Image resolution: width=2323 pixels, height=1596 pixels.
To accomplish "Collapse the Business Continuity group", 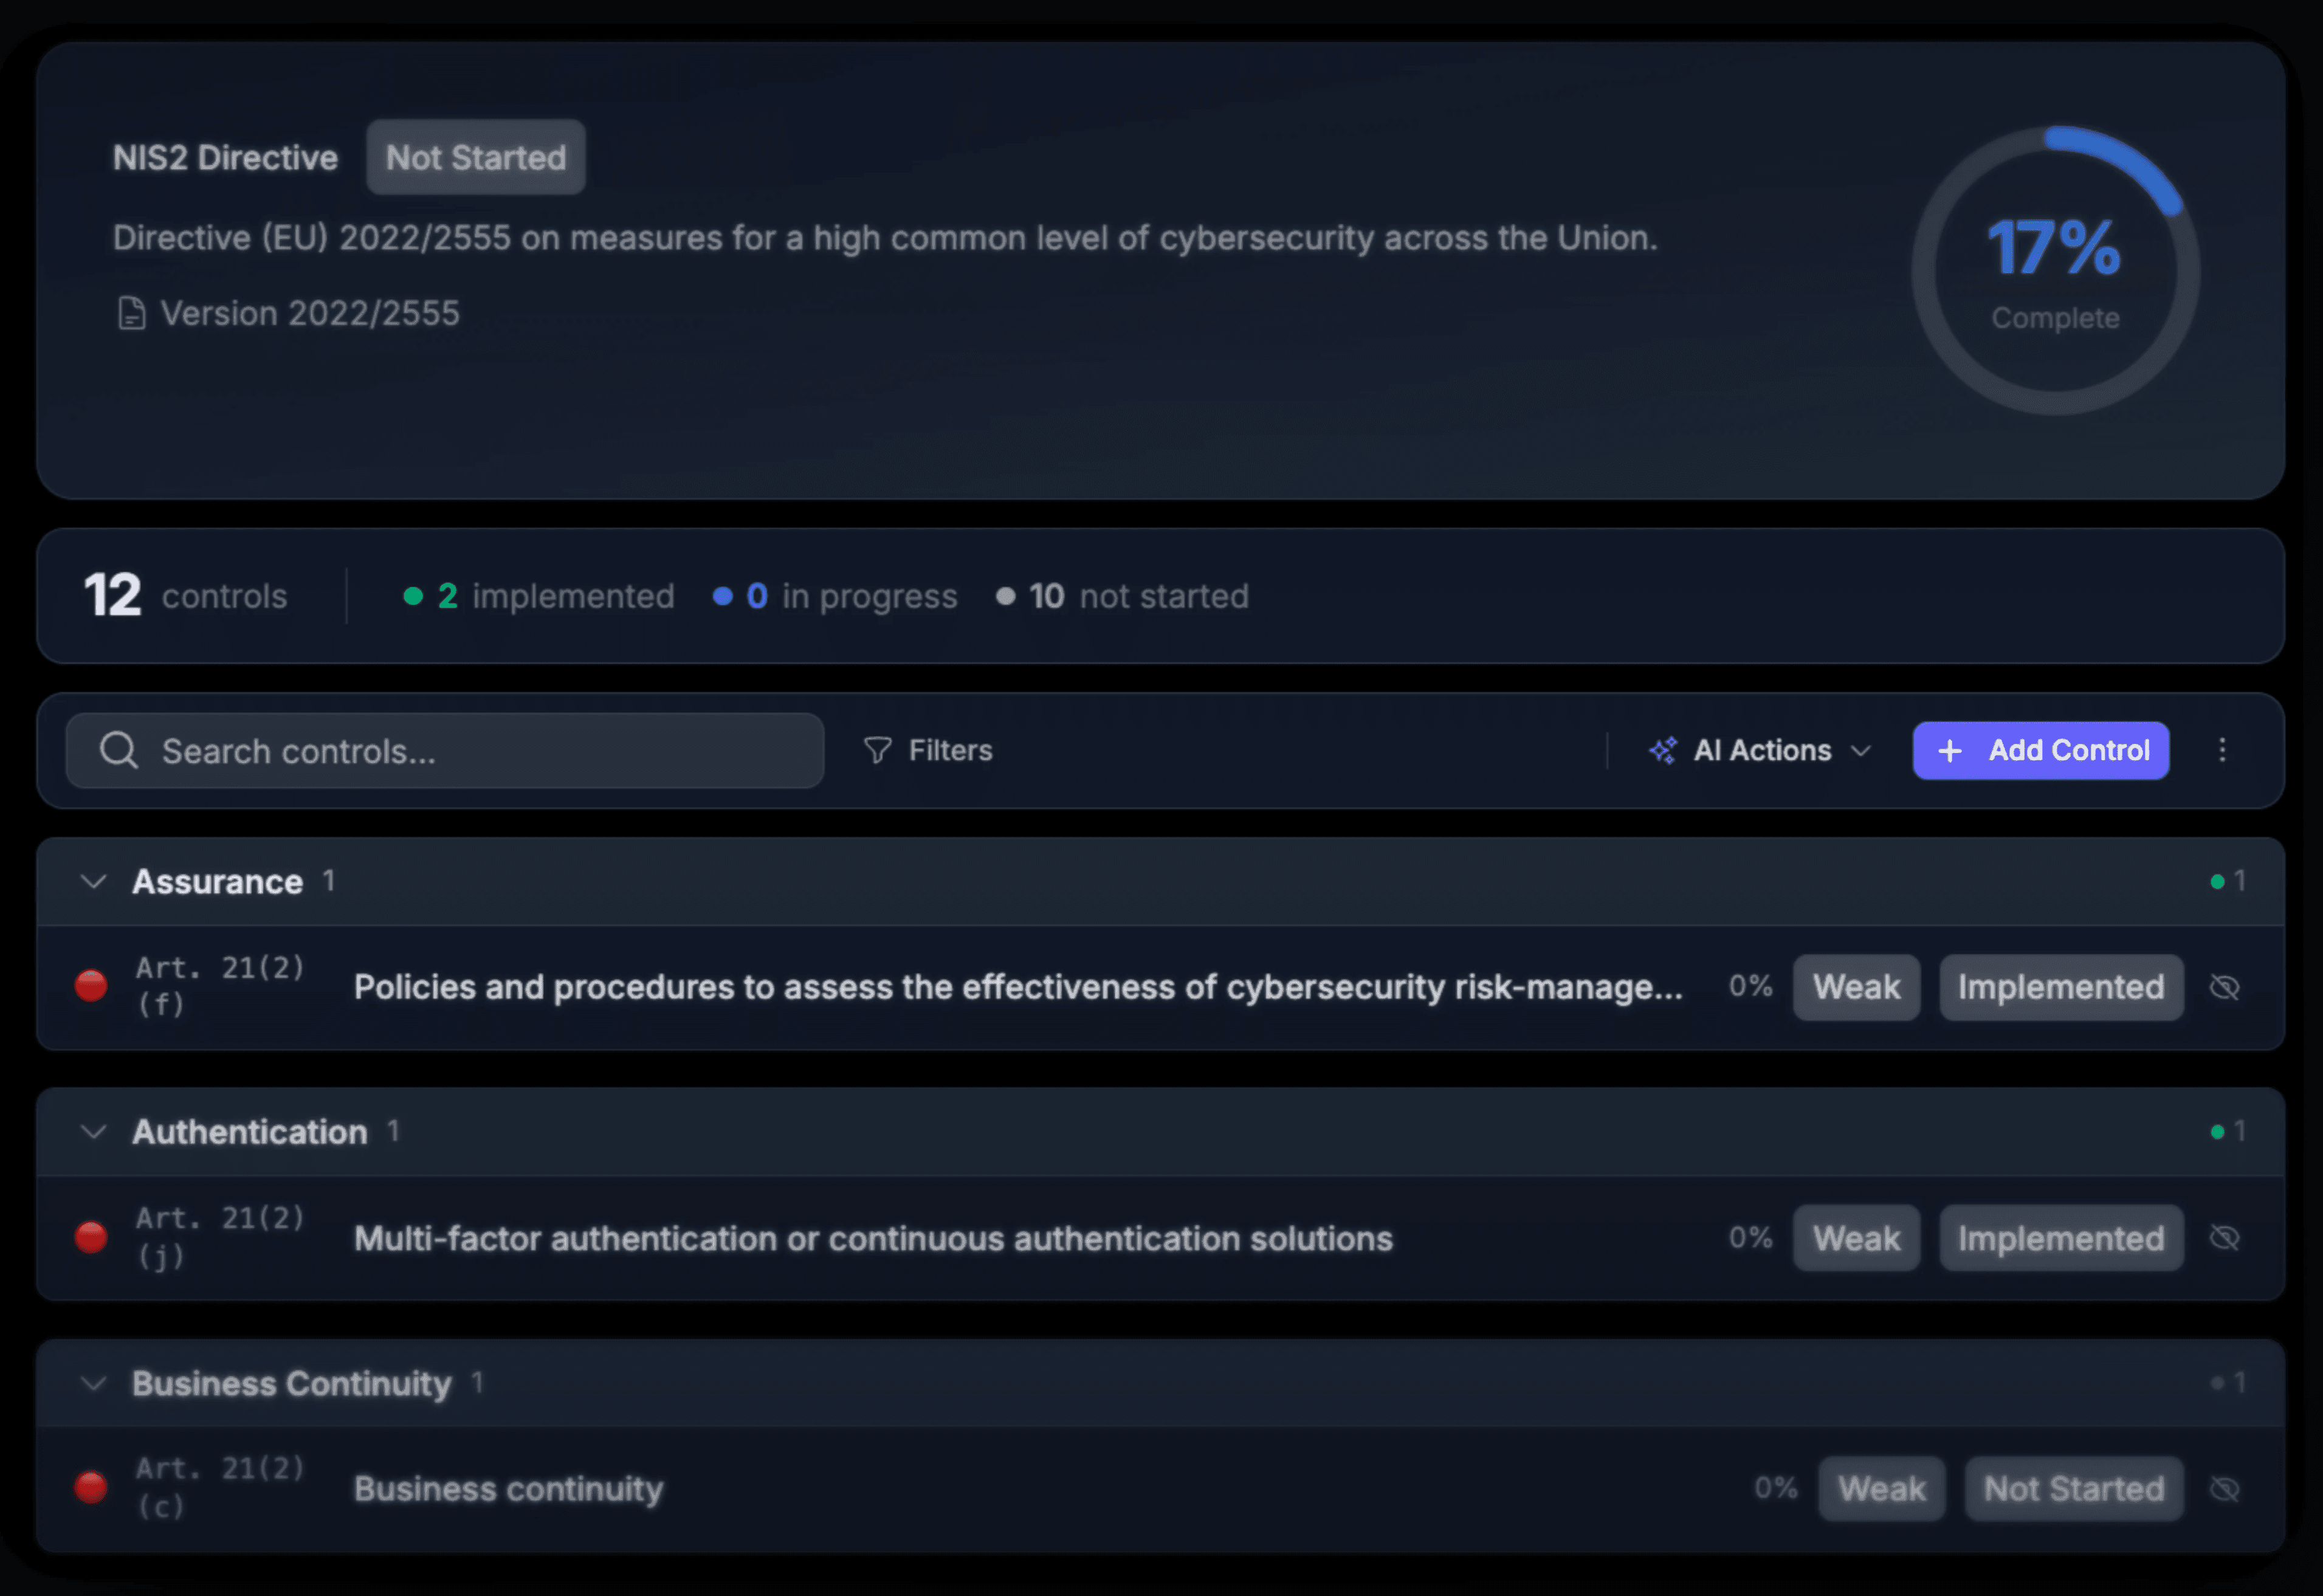I will tap(94, 1383).
